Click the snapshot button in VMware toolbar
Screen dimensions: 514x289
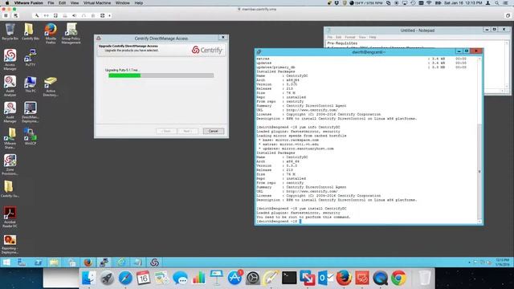tap(15, 15)
